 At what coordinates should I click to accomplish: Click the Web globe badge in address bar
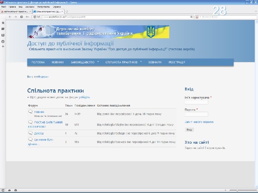click(x=37, y=17)
